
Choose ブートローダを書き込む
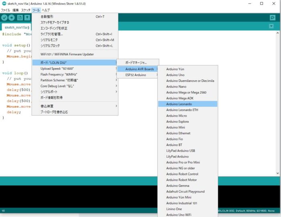[x=75, y=112]
